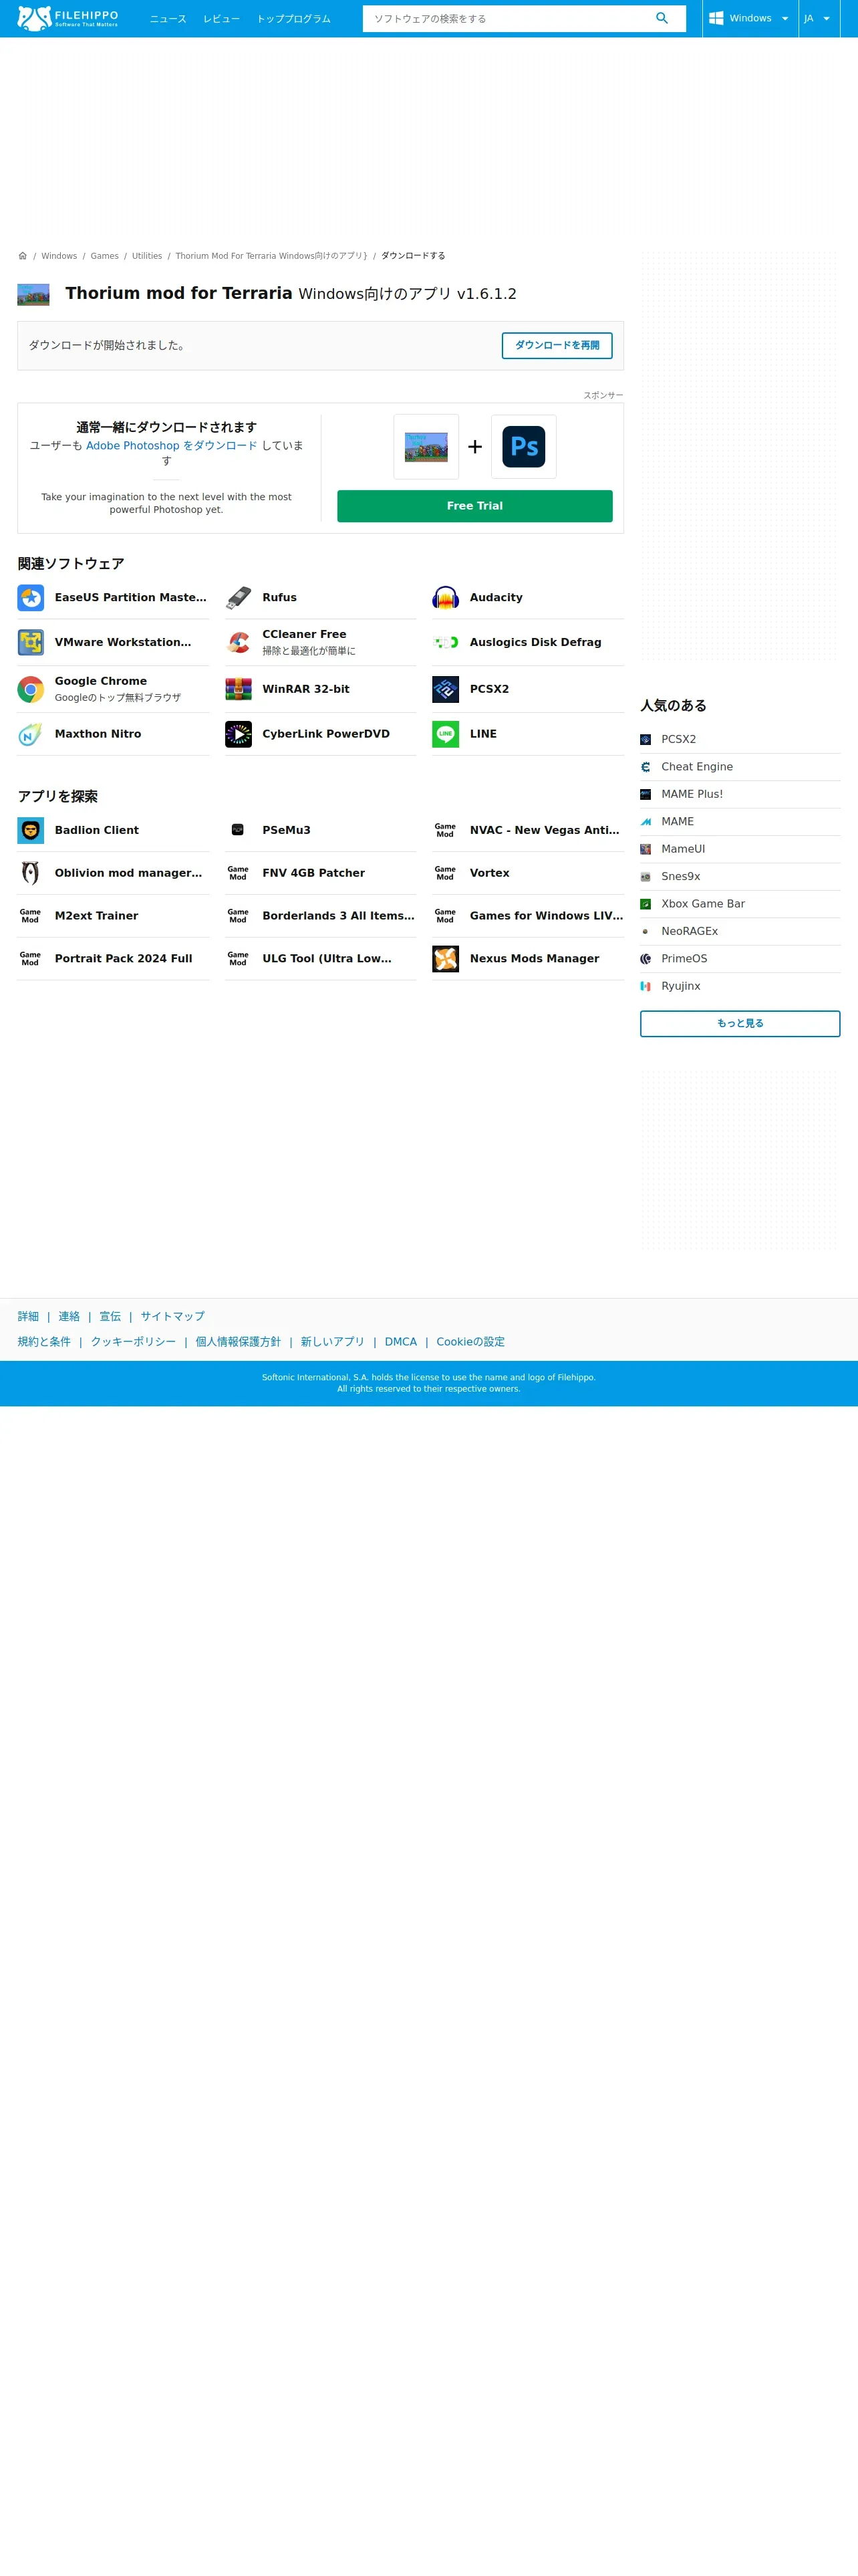Click the FileHippo logo
The width and height of the screenshot is (858, 2576).
[x=68, y=18]
